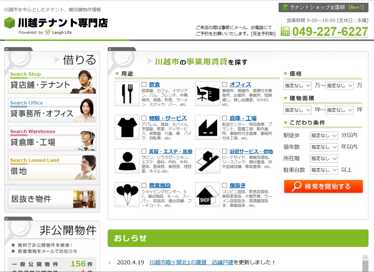Image resolution: width=374 pixels, height=272 pixels.
Task: Click the phone number 049-227-6227
Action: point(330,32)
